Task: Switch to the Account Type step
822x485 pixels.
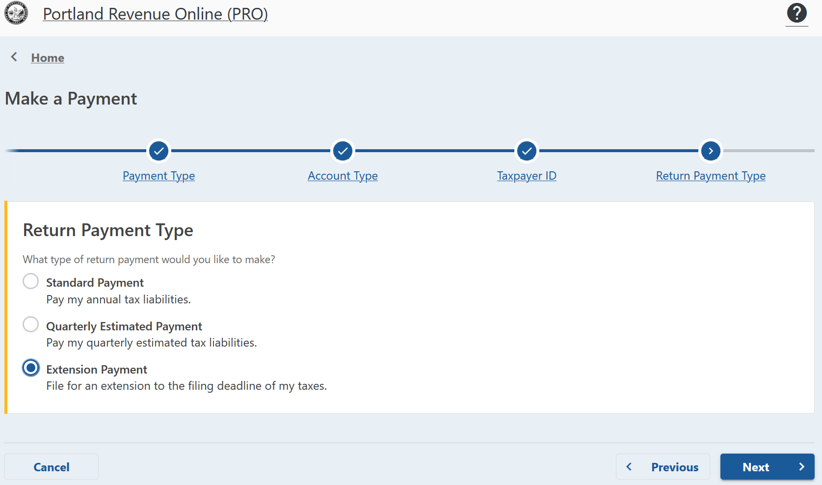Action: tap(342, 175)
